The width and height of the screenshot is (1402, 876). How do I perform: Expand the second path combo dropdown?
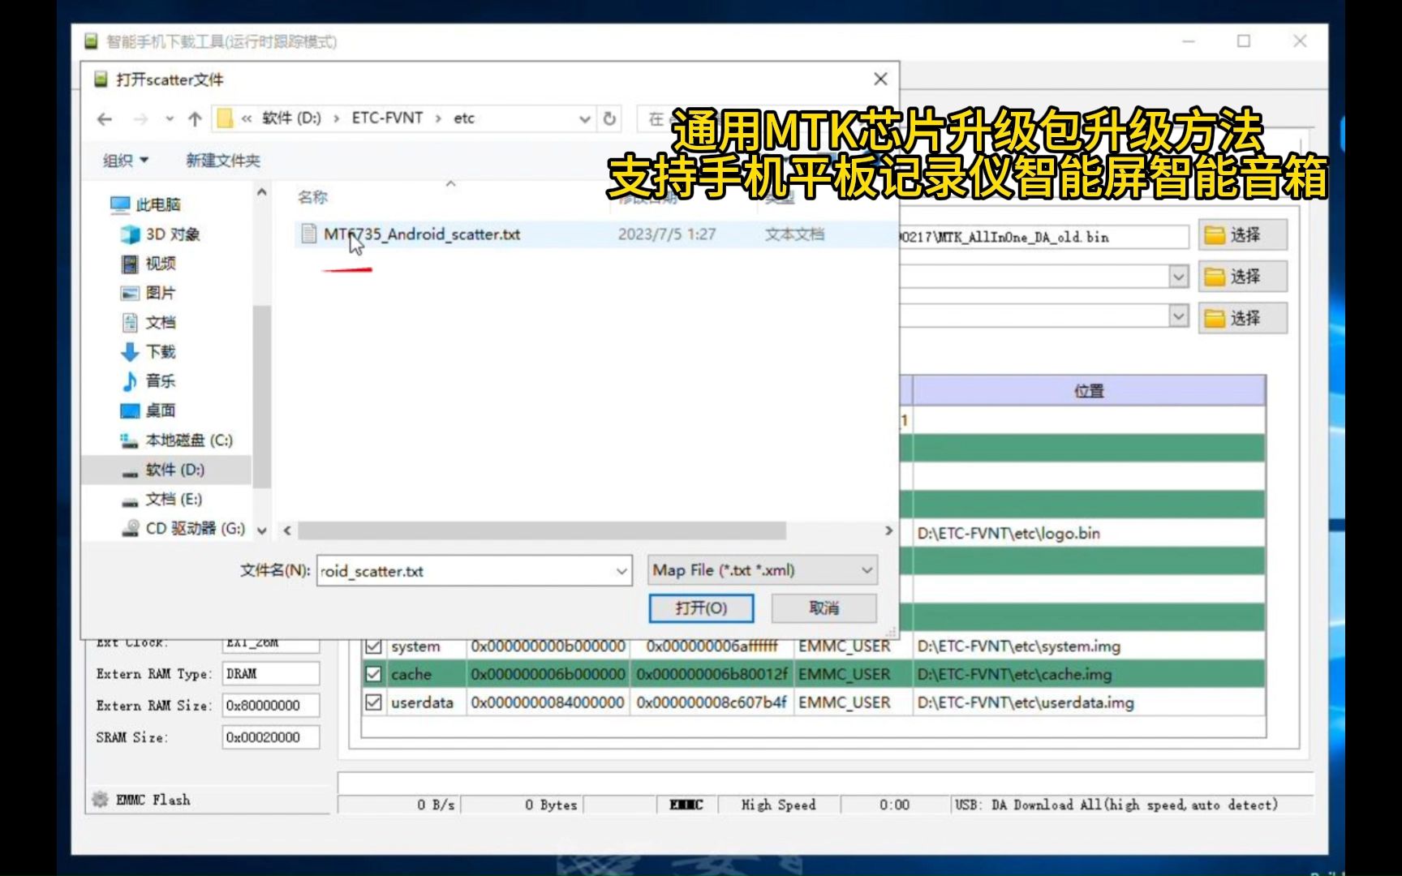click(1179, 277)
